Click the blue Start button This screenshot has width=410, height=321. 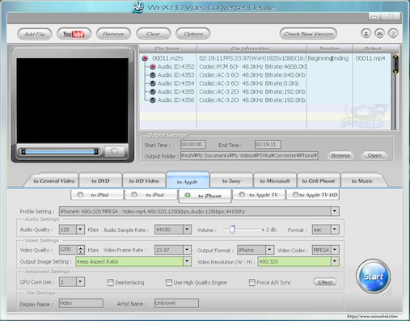[373, 277]
